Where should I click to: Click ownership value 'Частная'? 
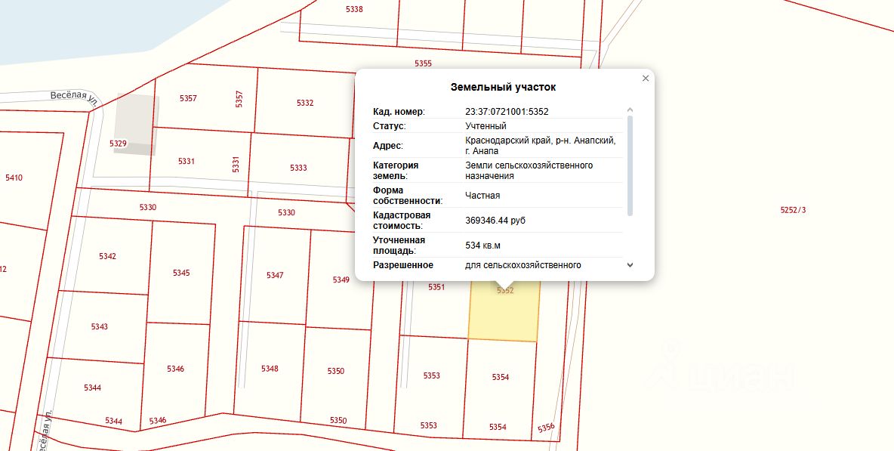point(482,196)
